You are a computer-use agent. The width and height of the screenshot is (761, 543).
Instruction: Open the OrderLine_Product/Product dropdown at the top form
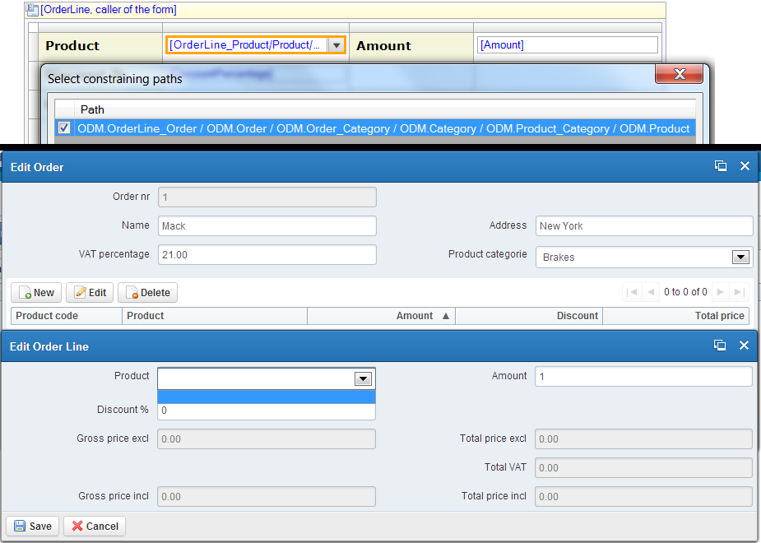(336, 45)
